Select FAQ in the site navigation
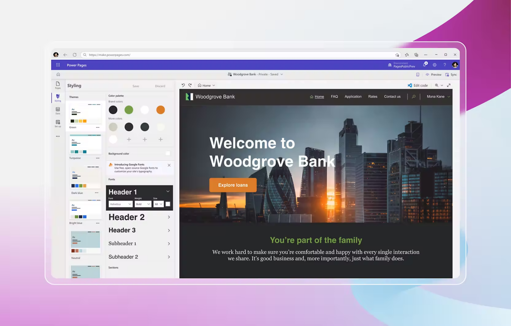The width and height of the screenshot is (511, 326). pos(334,96)
